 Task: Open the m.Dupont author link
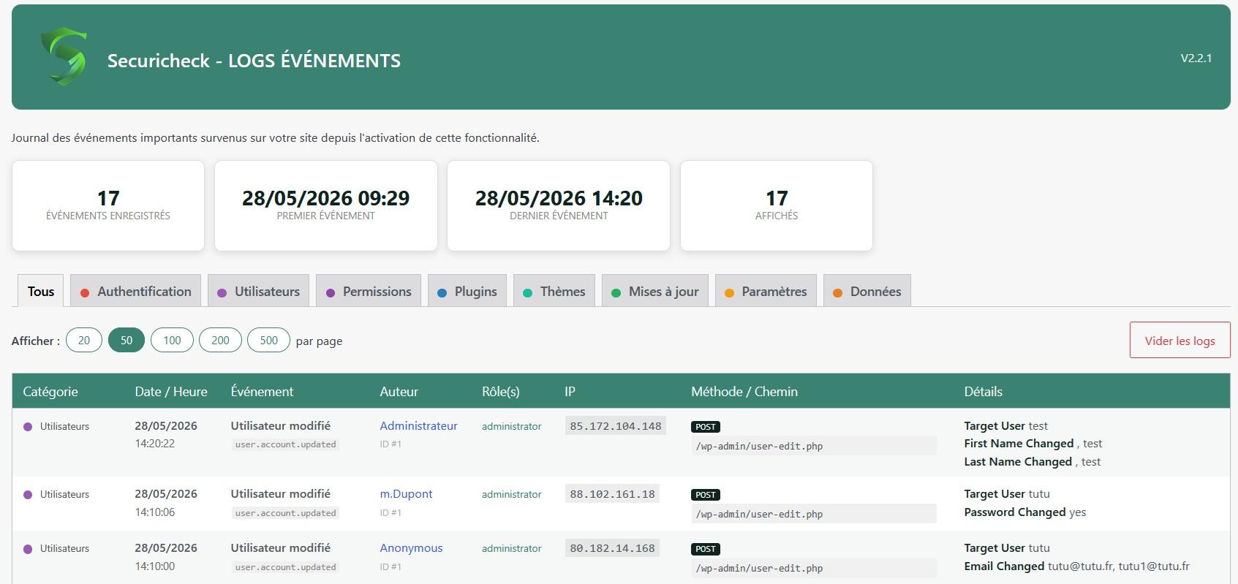(406, 494)
